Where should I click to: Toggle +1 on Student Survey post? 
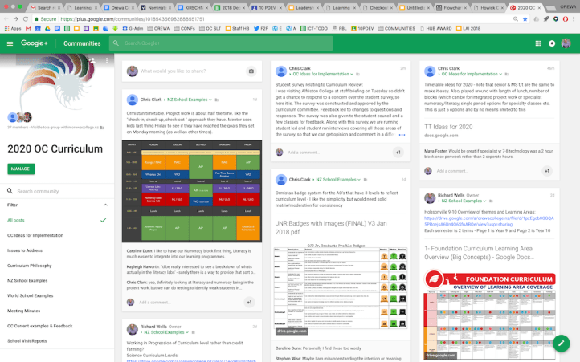[398, 152]
